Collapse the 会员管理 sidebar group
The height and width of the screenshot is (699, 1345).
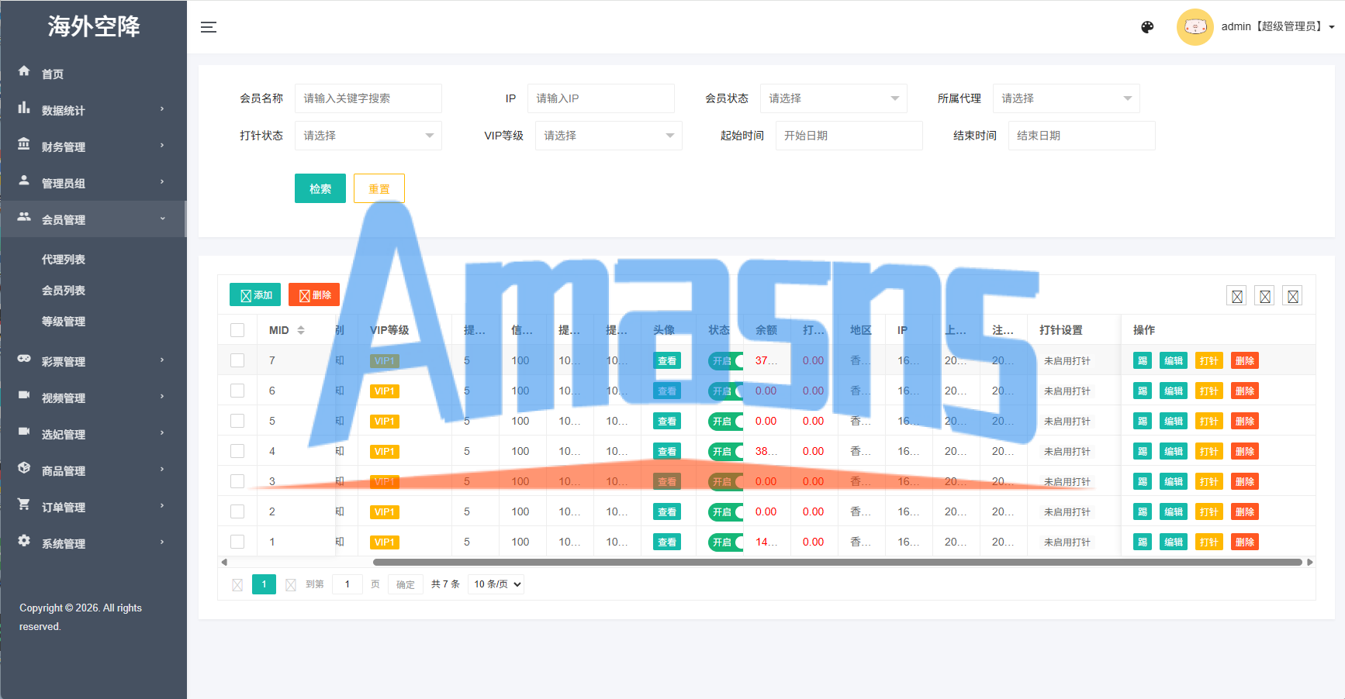point(93,219)
